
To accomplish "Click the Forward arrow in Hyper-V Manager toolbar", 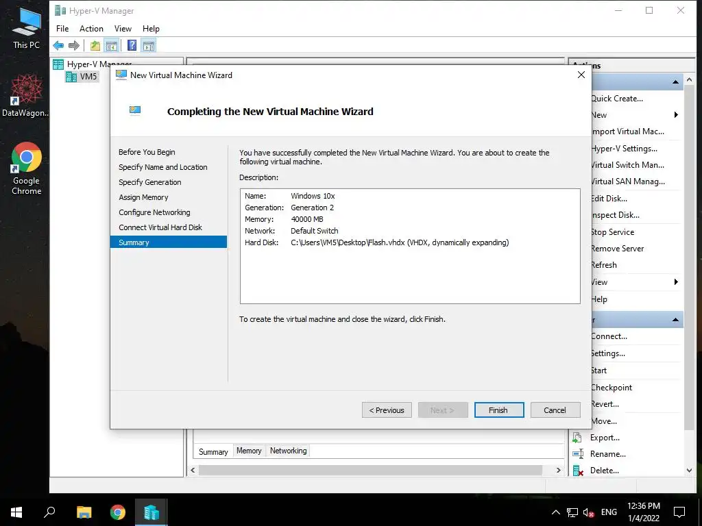I will click(74, 45).
